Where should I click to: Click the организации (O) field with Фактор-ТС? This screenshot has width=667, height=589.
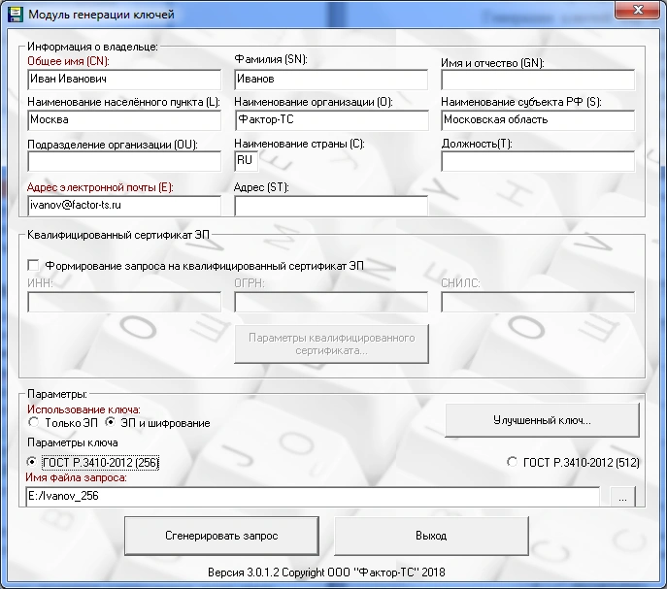(331, 120)
